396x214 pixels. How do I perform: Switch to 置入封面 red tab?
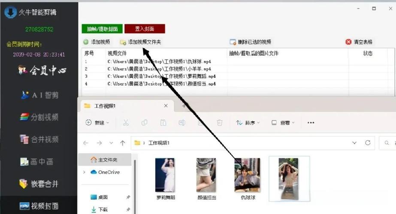[145, 29]
